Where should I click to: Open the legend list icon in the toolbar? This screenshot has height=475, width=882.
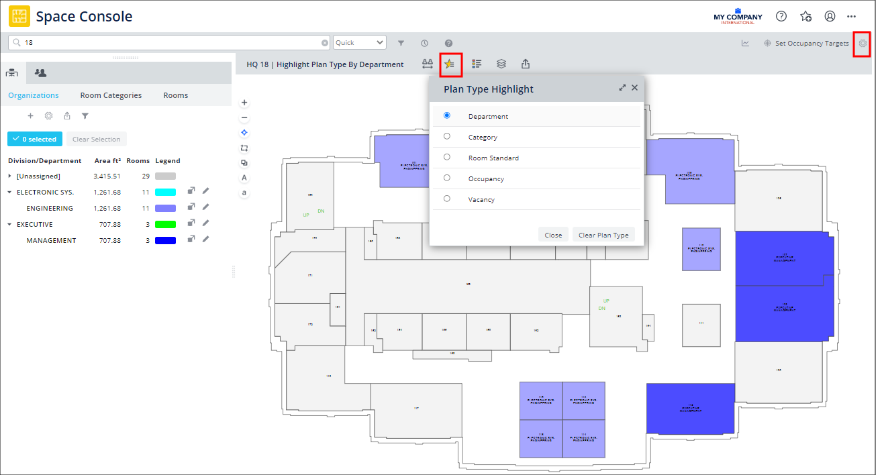[x=477, y=64]
